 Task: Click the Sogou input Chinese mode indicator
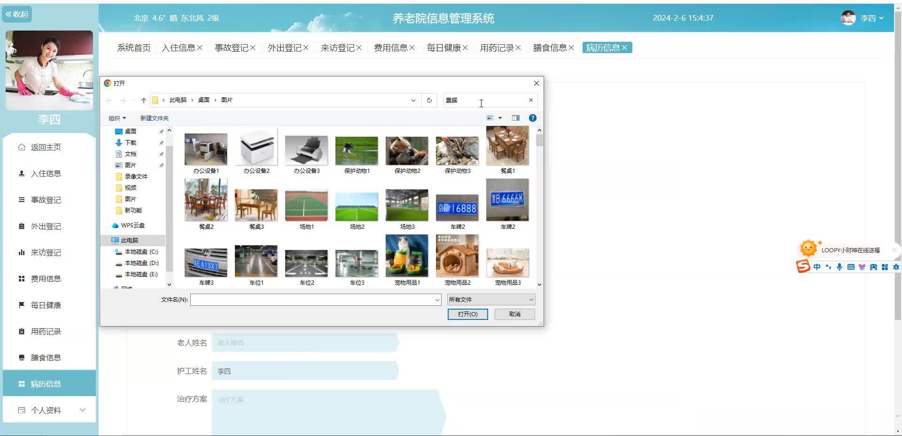click(816, 266)
